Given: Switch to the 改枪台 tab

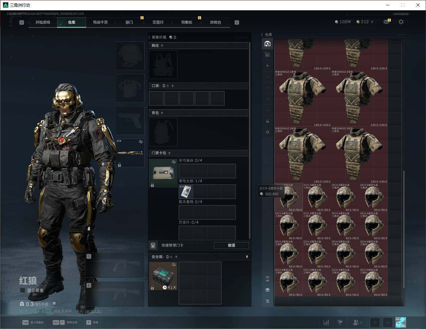Looking at the screenshot, I should click(215, 22).
